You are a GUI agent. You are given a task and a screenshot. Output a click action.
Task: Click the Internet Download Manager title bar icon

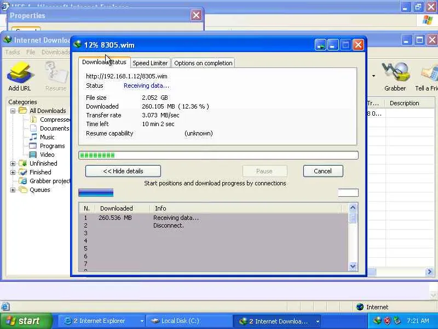[8, 39]
